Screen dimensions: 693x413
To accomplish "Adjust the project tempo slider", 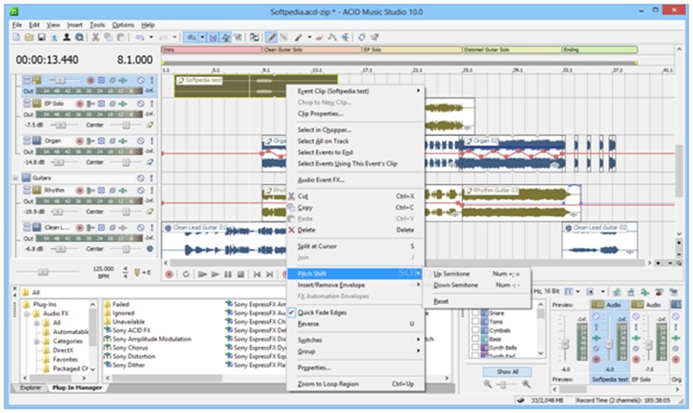I will [x=43, y=272].
